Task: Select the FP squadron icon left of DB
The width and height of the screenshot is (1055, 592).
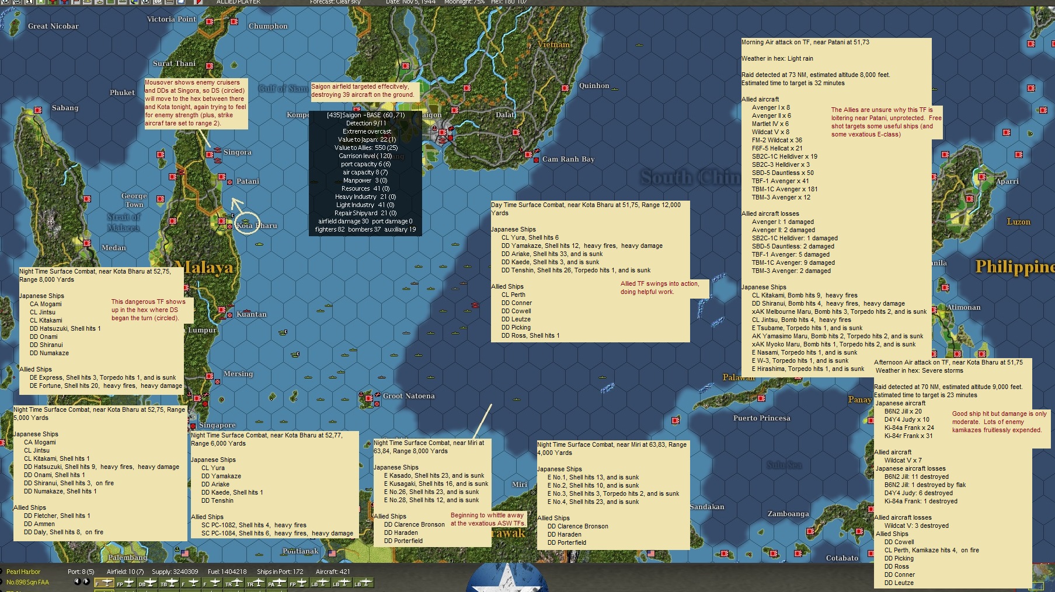Action: tap(125, 583)
